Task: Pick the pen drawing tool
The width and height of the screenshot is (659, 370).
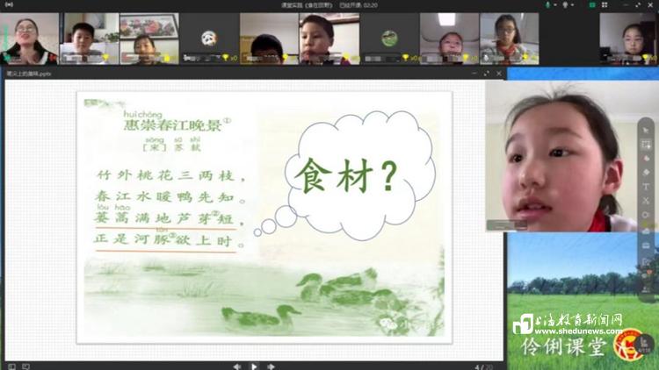Action: [646, 159]
